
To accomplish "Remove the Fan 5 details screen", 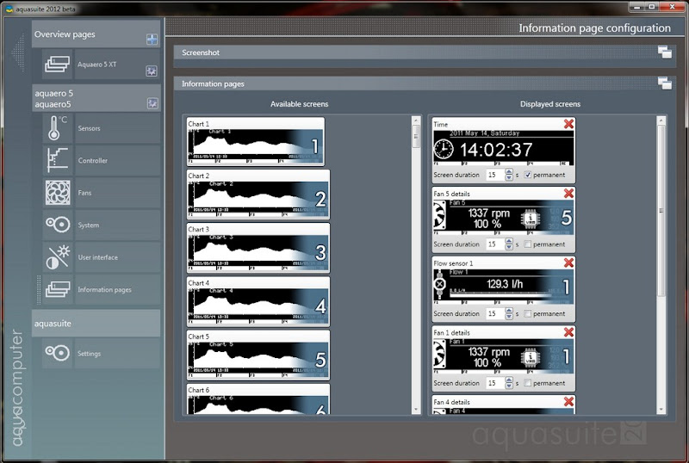I will pyautogui.click(x=568, y=194).
